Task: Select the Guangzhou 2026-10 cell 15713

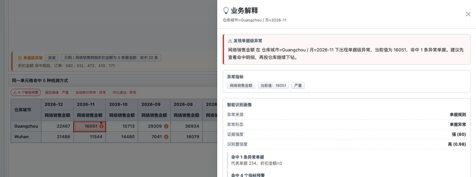Action: pyautogui.click(x=122, y=126)
